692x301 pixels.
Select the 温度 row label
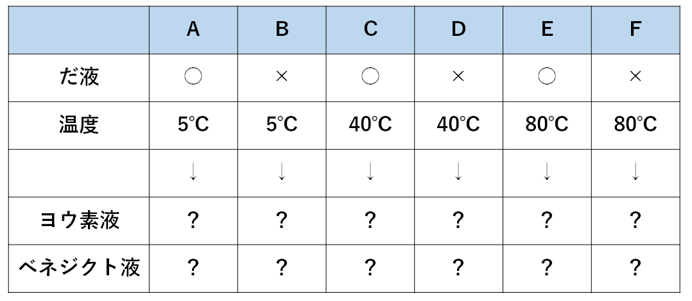[78, 124]
